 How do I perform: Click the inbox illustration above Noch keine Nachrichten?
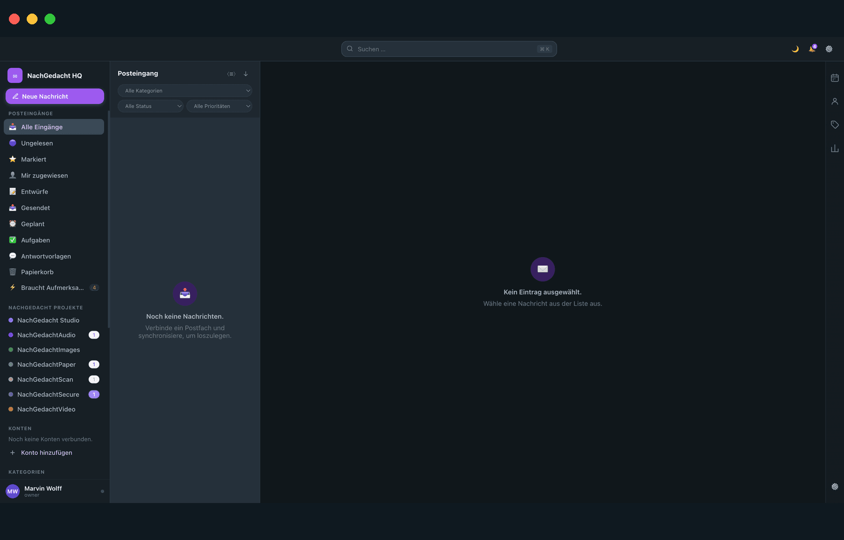click(185, 294)
